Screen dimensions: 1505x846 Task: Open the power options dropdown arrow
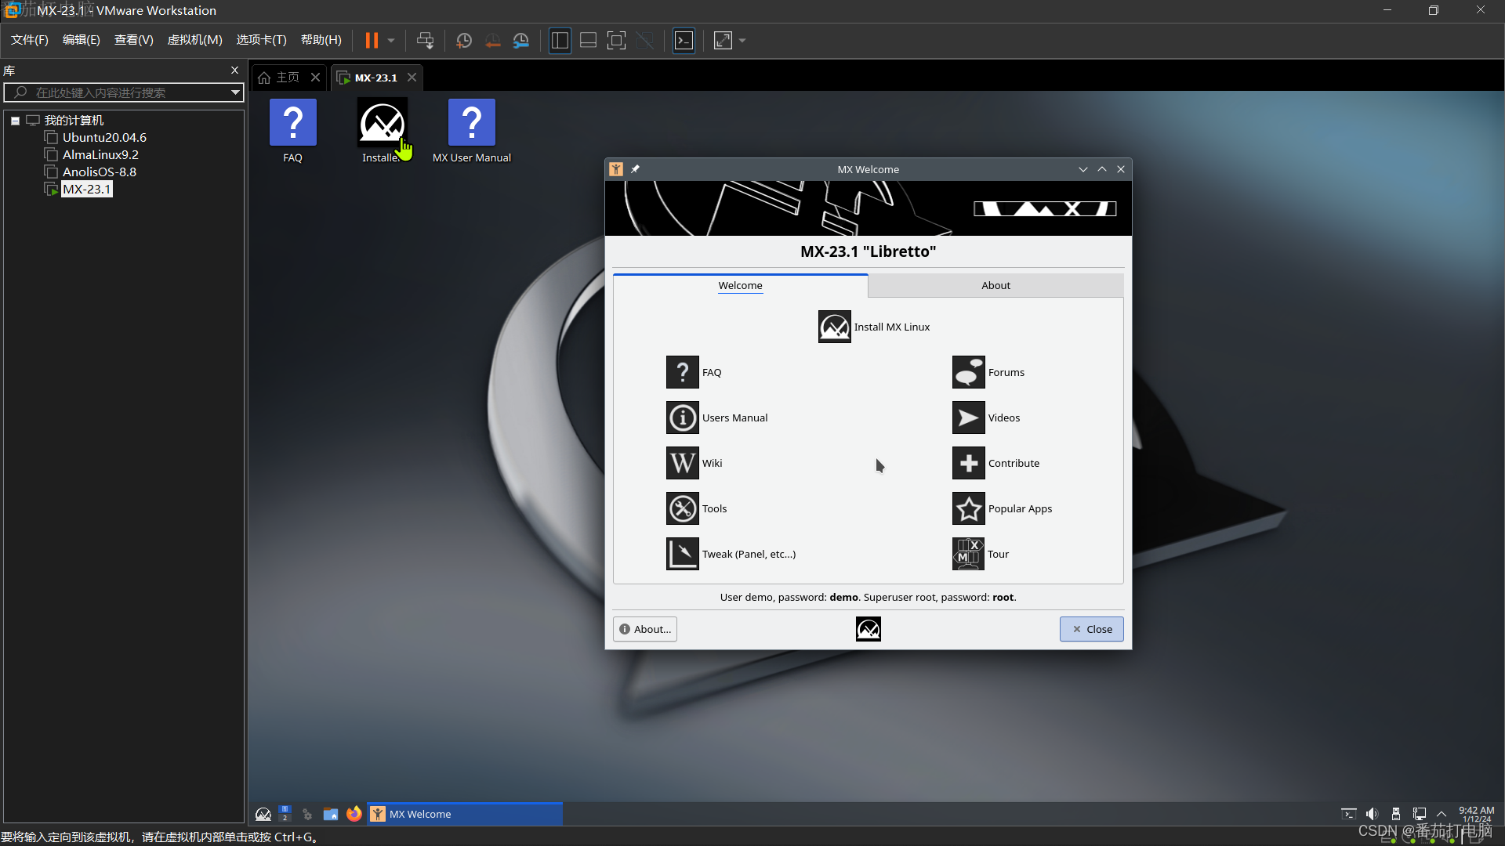coord(390,40)
